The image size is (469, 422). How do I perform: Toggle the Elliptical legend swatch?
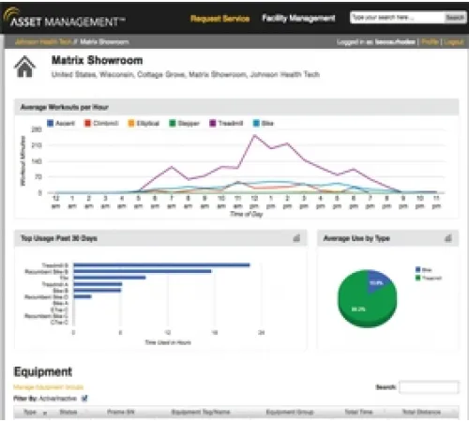click(131, 123)
